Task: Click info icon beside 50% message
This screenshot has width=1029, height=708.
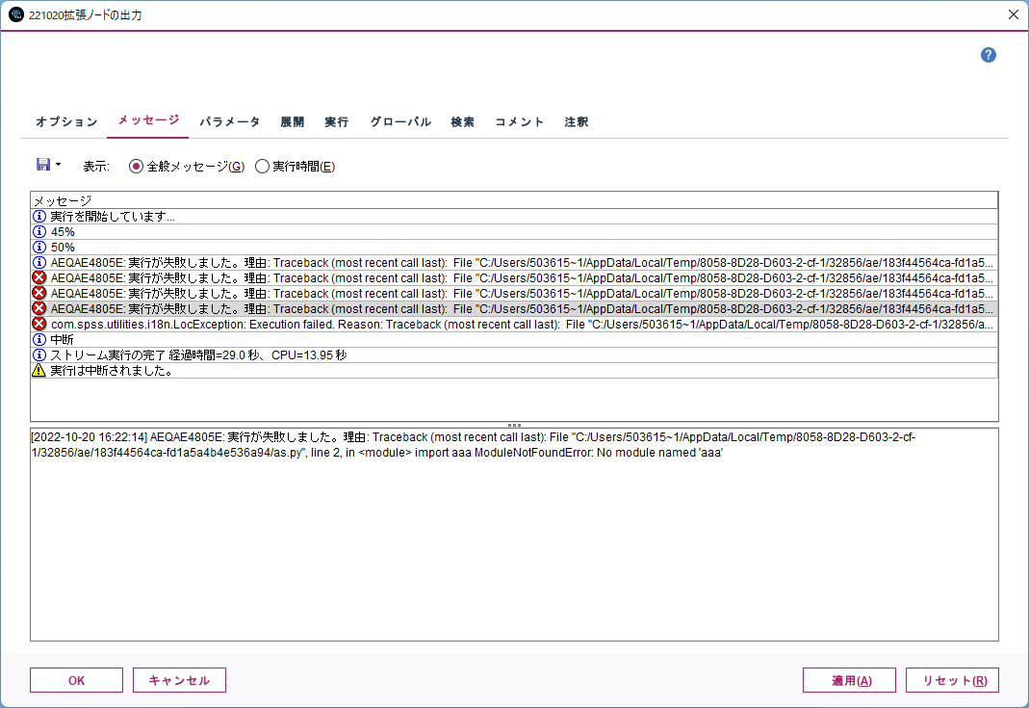Action: click(39, 247)
